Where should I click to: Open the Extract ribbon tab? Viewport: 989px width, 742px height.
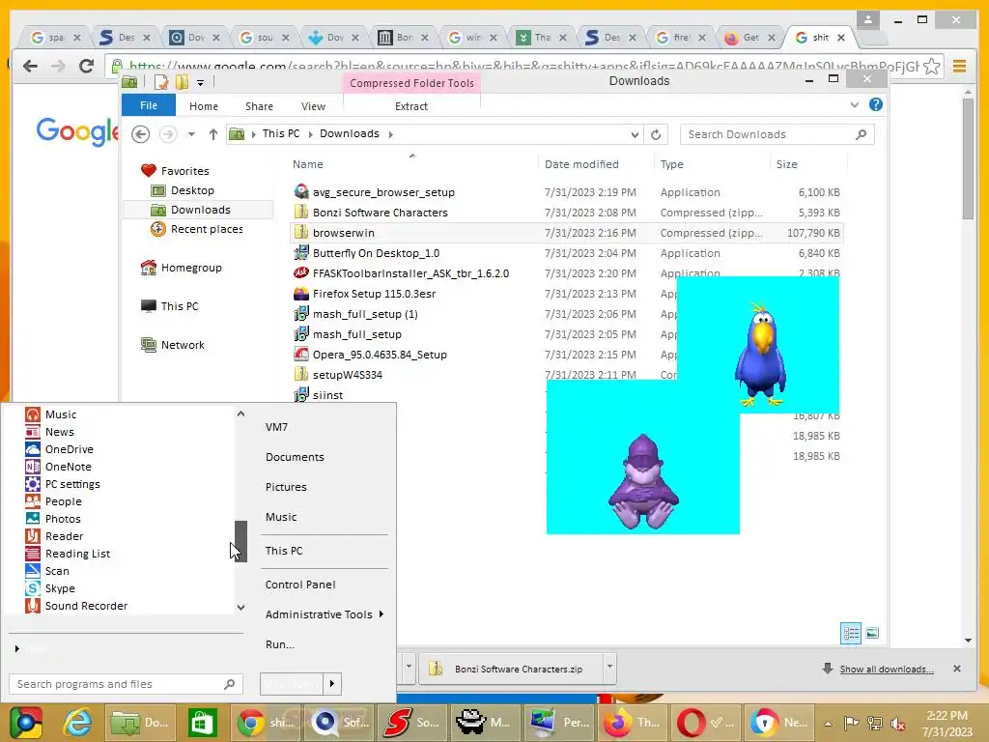411,106
